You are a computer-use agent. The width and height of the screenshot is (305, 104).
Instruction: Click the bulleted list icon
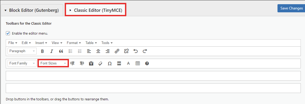click(70, 51)
